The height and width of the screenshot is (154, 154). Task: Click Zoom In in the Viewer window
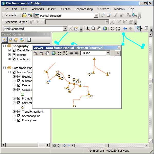click(35, 53)
